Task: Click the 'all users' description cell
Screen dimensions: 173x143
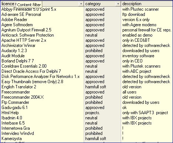Action: [x=129, y=92]
